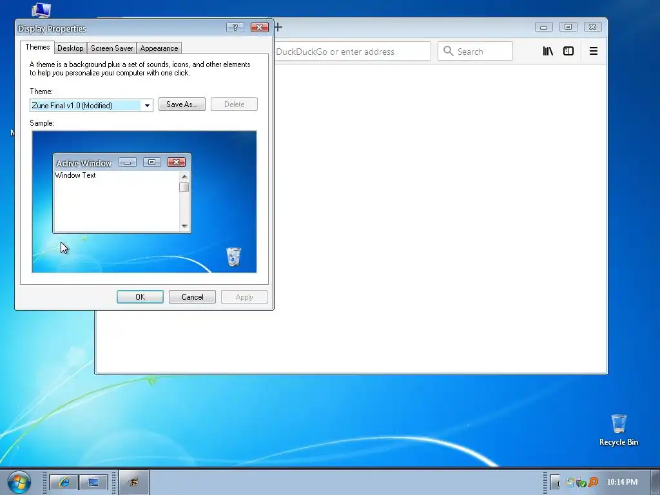Screen dimensions: 660x495
Task: Select the computer icon at the desktop's top edge
Action: coord(41,9)
